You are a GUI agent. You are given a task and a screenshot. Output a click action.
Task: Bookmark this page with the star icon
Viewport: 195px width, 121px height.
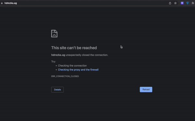pyautogui.click(x=175, y=3)
